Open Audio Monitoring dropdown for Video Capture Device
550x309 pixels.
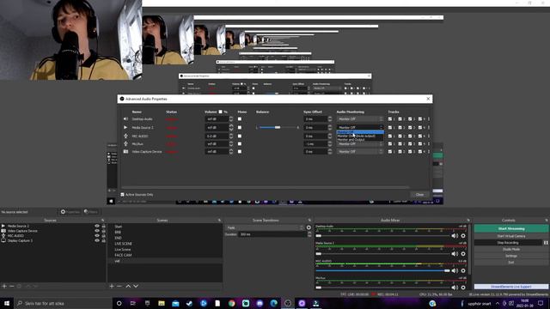point(360,152)
